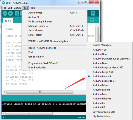This screenshot has width=133, height=120.
Task: Select the Arduino Leonardo radio option
Action: pos(102,76)
